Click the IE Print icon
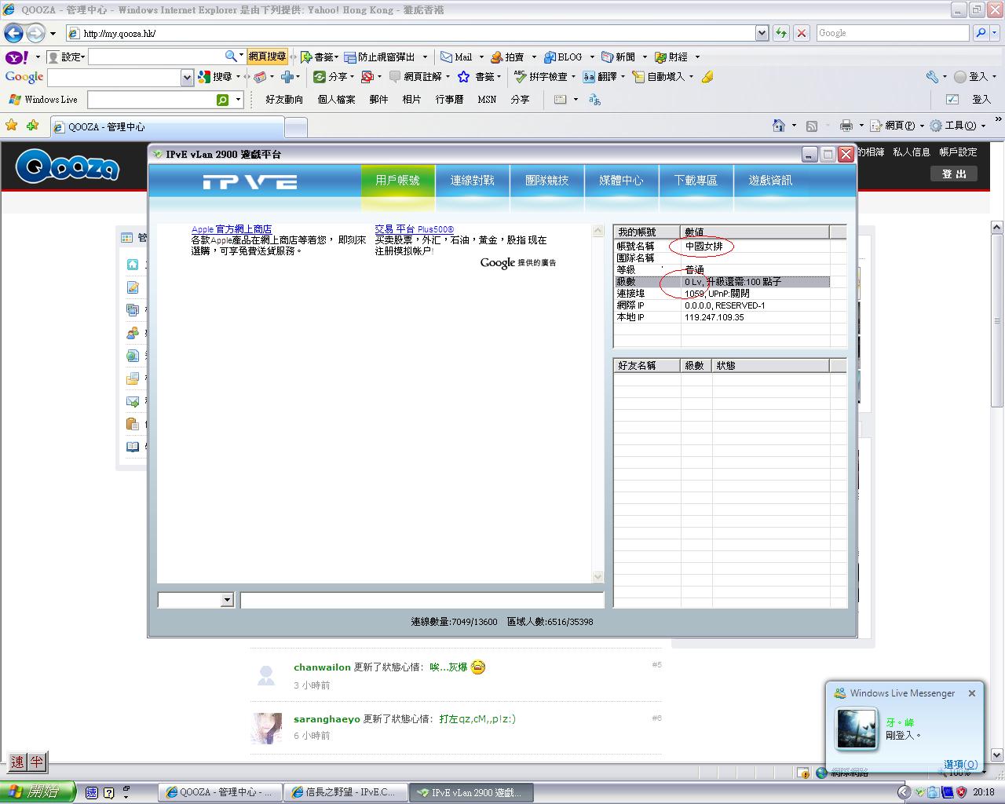The height and width of the screenshot is (804, 1005). [846, 126]
